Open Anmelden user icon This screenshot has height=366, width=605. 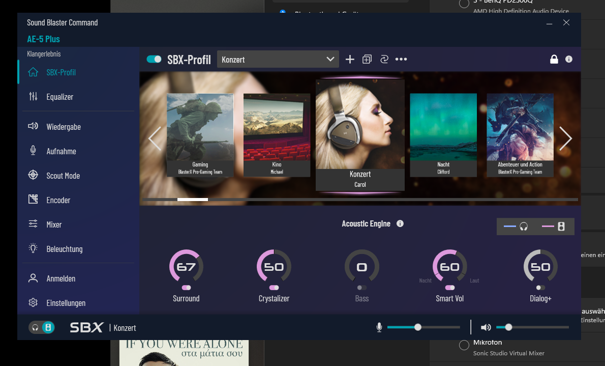[x=33, y=278]
